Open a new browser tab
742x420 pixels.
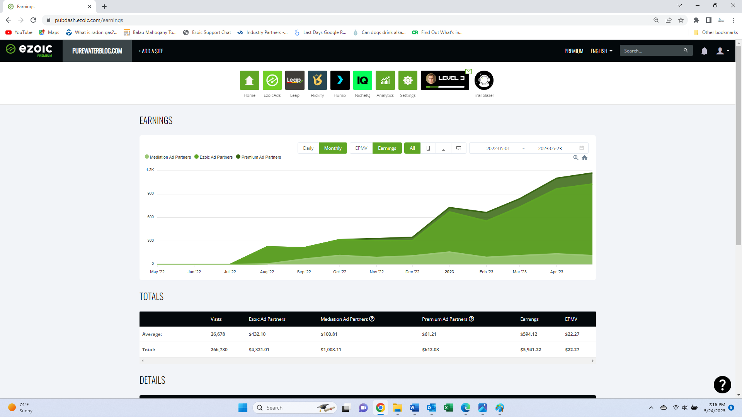tap(104, 7)
